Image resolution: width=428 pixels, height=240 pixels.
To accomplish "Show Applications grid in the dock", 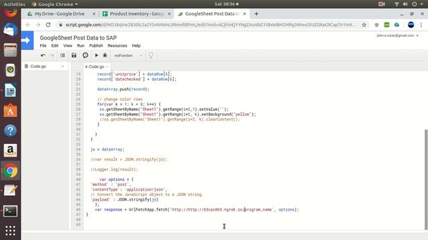I will tap(11, 231).
